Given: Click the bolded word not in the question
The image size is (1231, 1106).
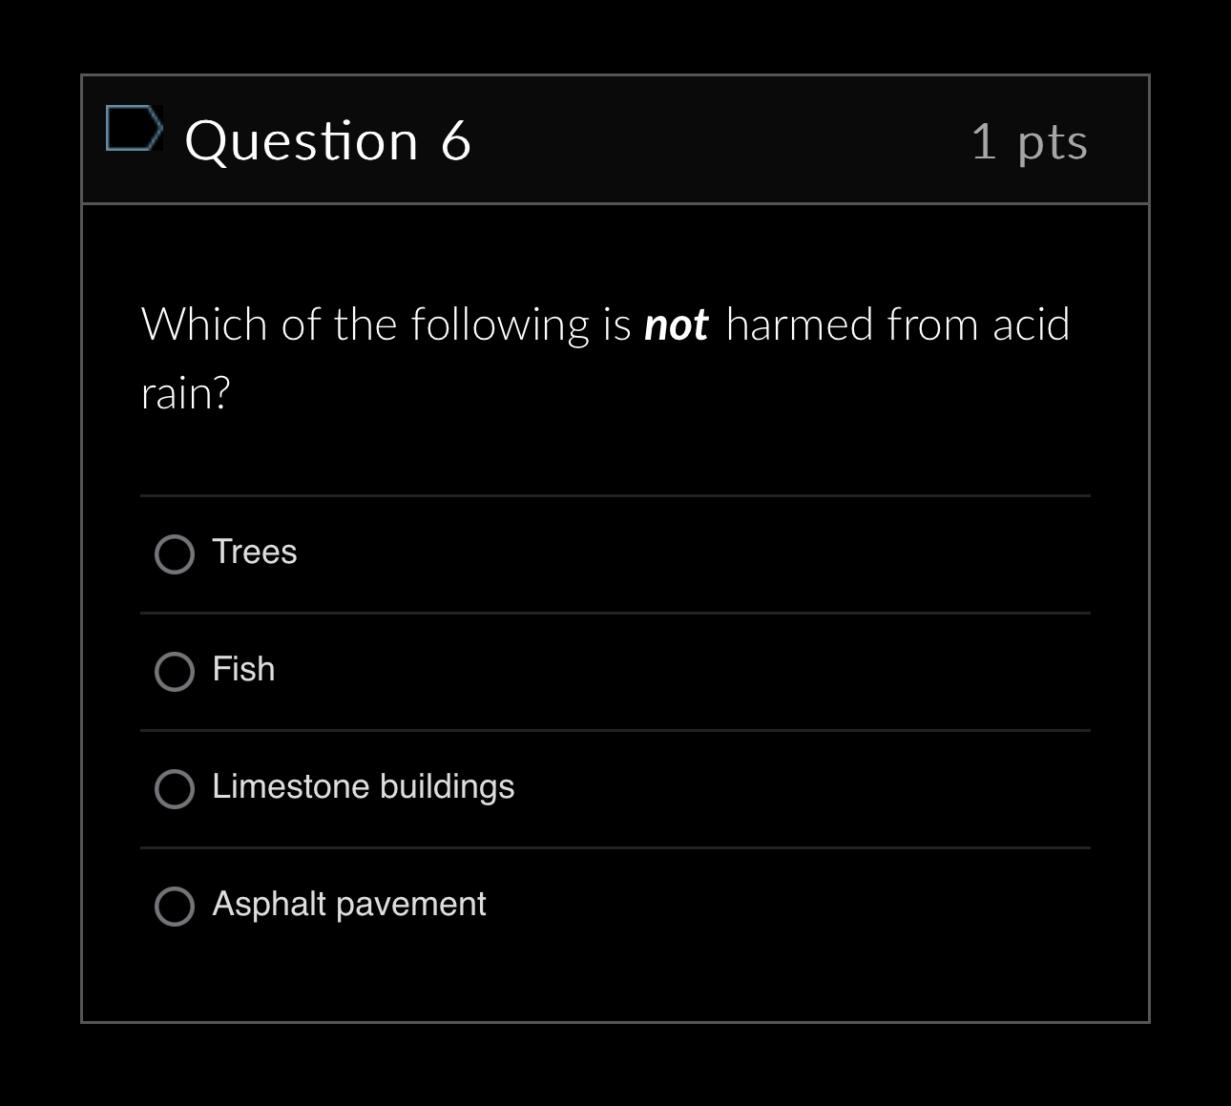Looking at the screenshot, I should (x=677, y=323).
